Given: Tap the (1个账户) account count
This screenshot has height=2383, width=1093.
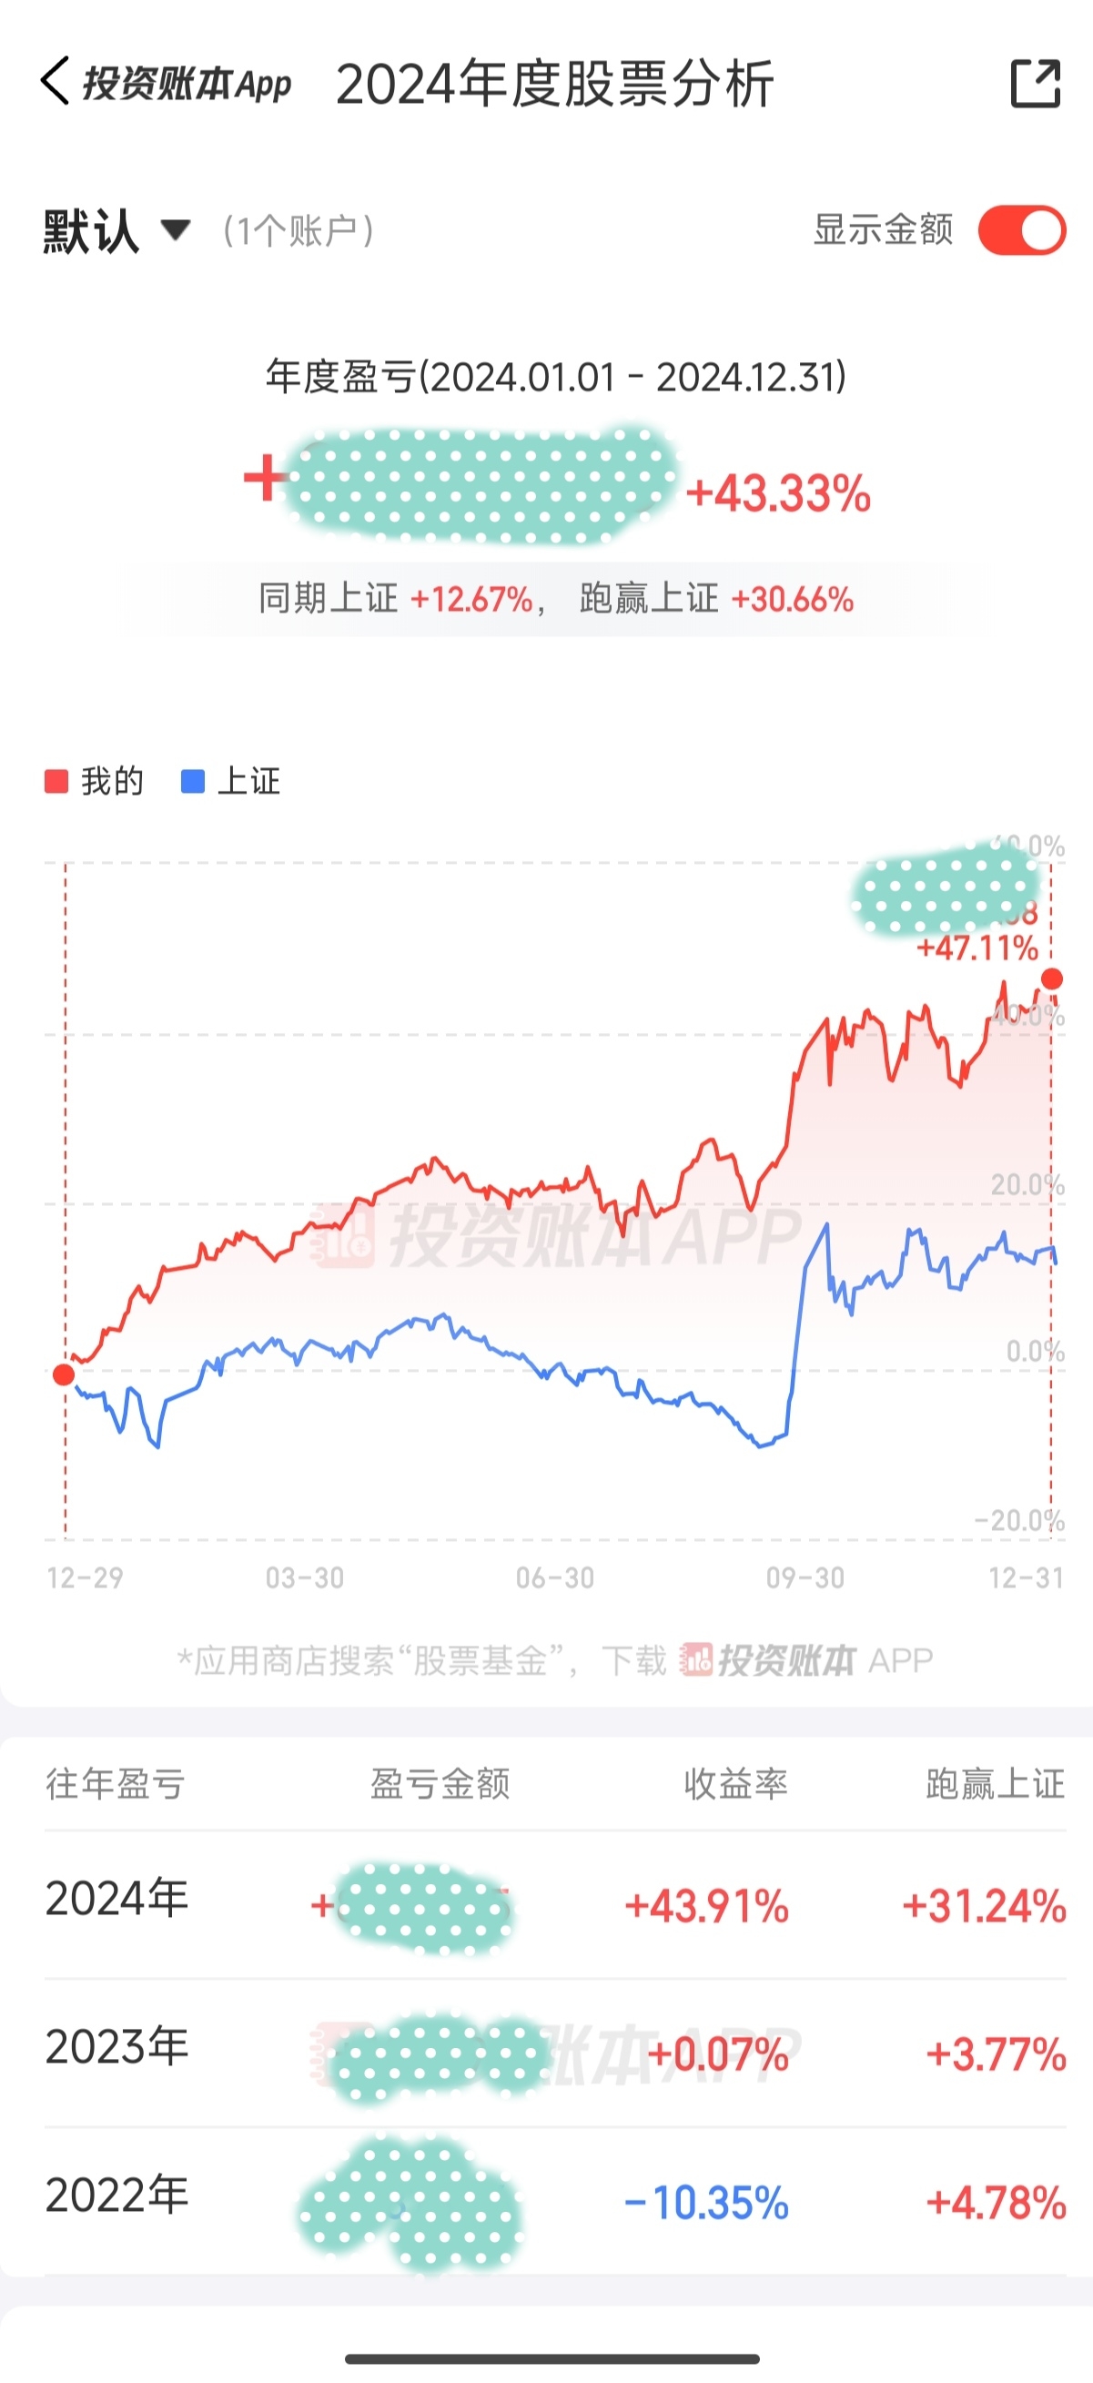Looking at the screenshot, I should [298, 231].
